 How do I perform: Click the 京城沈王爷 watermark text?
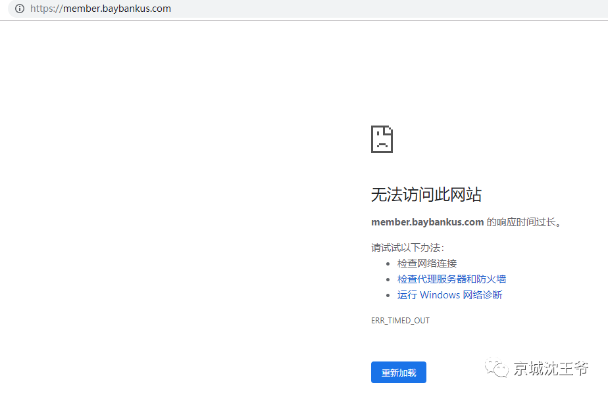point(551,367)
